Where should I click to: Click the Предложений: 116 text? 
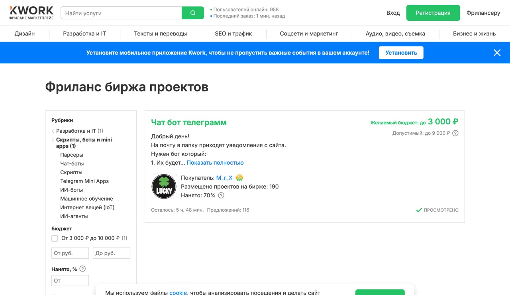click(x=228, y=210)
